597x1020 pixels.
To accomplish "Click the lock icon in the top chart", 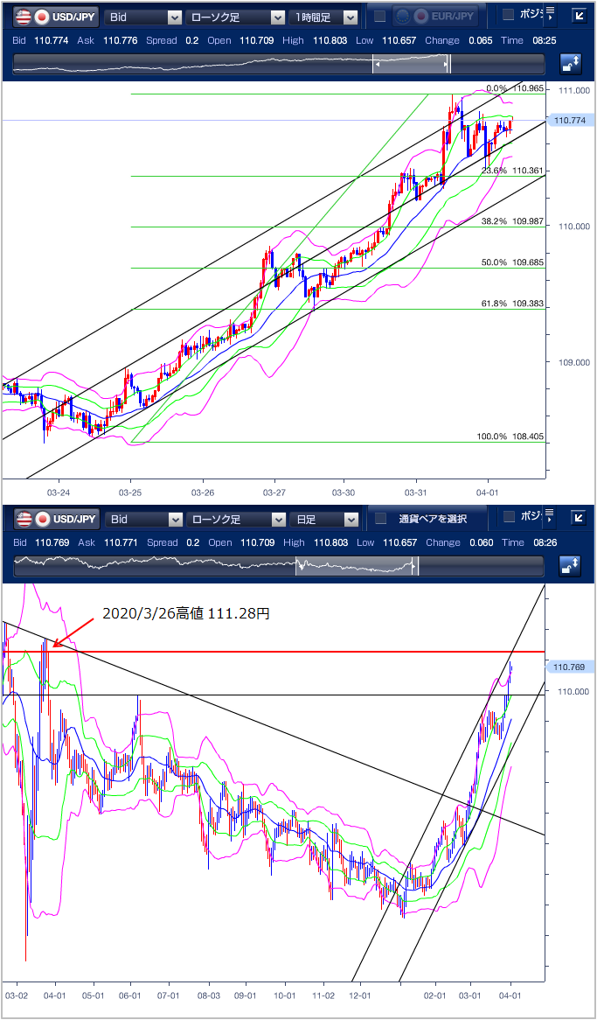I will 571,63.
